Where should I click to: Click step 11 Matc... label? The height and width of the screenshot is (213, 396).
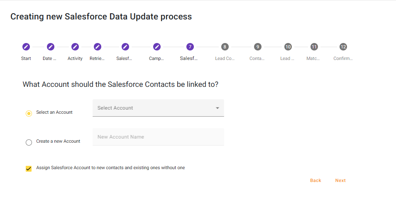(313, 59)
